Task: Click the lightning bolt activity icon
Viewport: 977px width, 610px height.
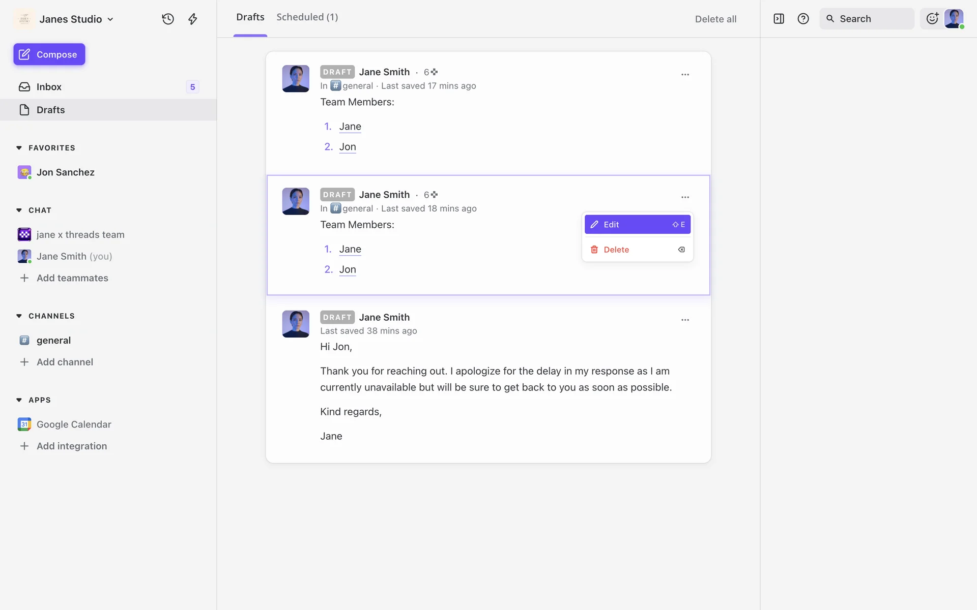Action: 192,19
